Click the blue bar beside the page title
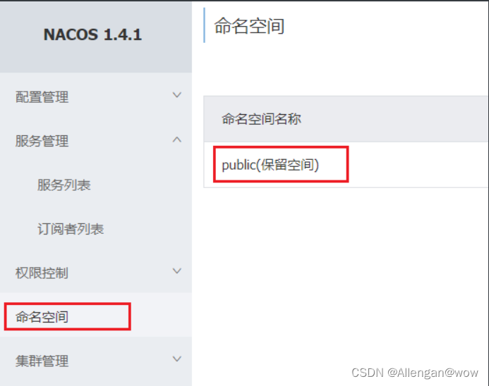The image size is (489, 386). tap(204, 25)
